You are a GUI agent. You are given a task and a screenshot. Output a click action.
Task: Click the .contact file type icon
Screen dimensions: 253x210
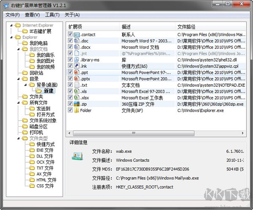pyautogui.click(x=76, y=35)
